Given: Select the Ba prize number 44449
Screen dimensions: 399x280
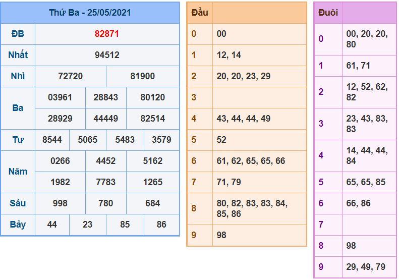Looking at the screenshot, I should (x=105, y=119).
